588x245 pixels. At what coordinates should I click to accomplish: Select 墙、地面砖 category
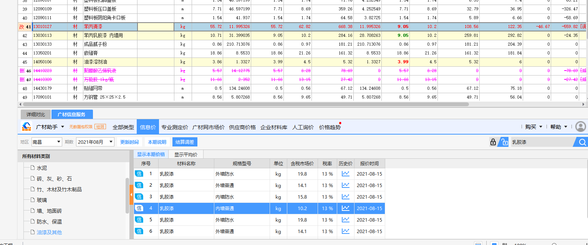click(49, 210)
